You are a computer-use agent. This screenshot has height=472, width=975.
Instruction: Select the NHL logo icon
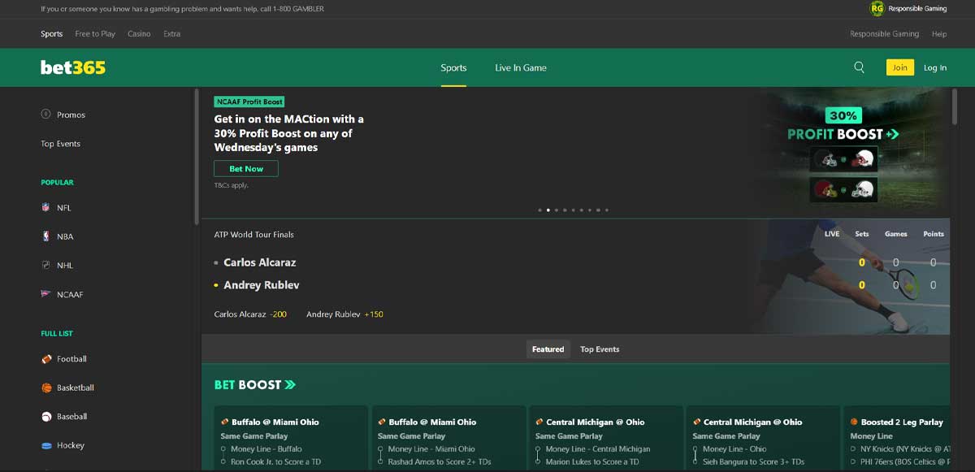point(45,265)
